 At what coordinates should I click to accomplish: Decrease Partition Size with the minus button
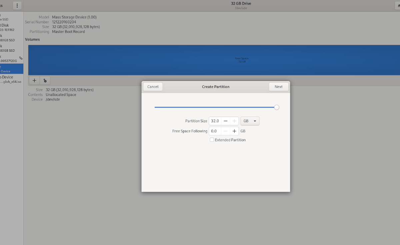click(226, 121)
